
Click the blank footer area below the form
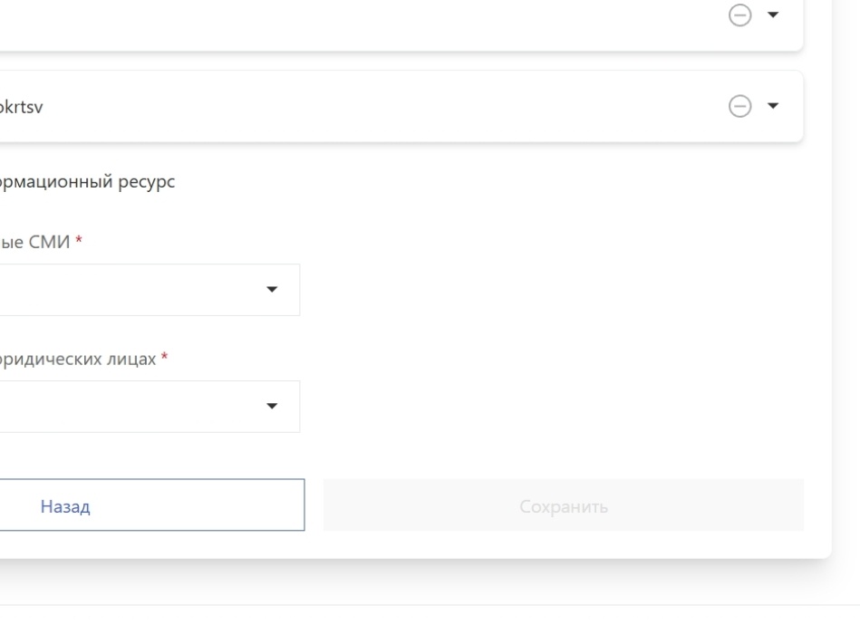(426, 625)
